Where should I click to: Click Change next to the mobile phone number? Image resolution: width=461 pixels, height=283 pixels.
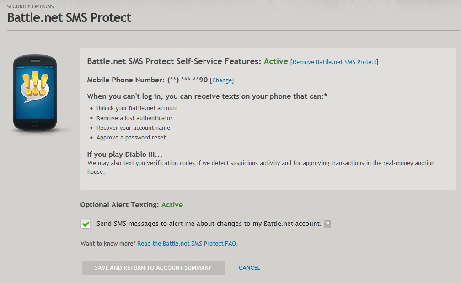222,80
